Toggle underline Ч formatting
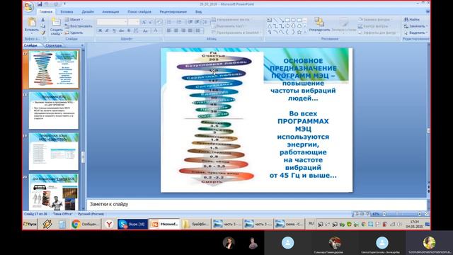Image resolution: width=453 pixels, height=255 pixels. tap(114, 30)
